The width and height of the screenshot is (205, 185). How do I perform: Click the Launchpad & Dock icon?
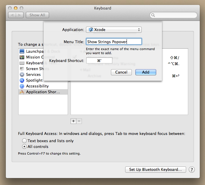(22, 51)
